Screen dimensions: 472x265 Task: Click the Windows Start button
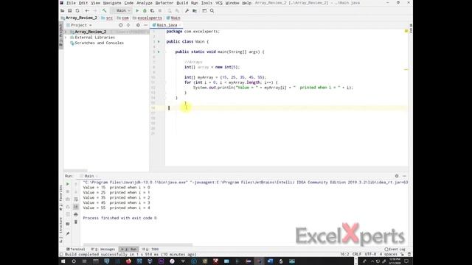pos(63,261)
